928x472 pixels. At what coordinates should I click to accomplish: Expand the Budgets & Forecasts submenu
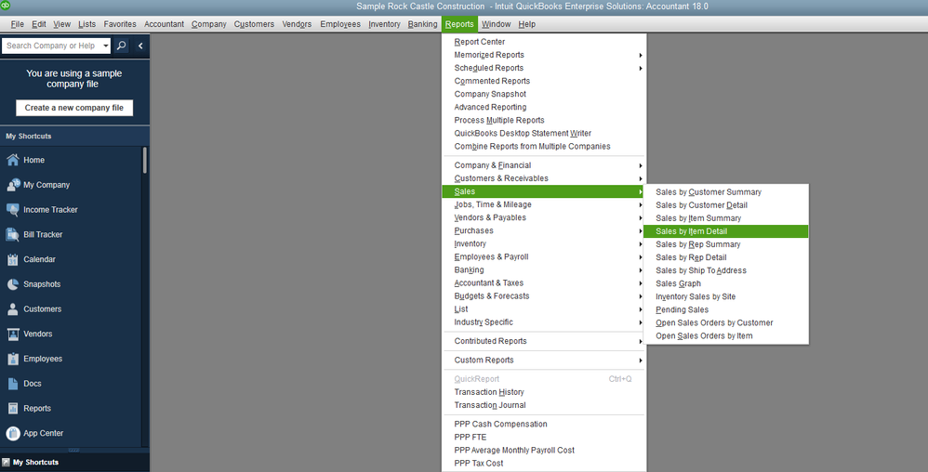click(x=544, y=295)
